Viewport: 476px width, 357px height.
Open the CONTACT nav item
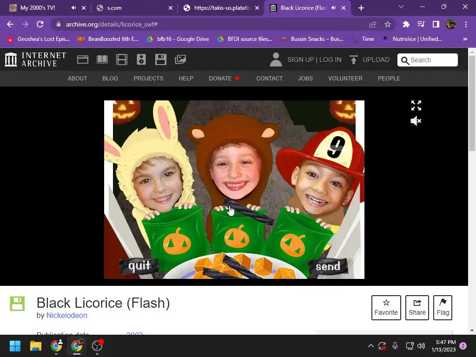[269, 78]
